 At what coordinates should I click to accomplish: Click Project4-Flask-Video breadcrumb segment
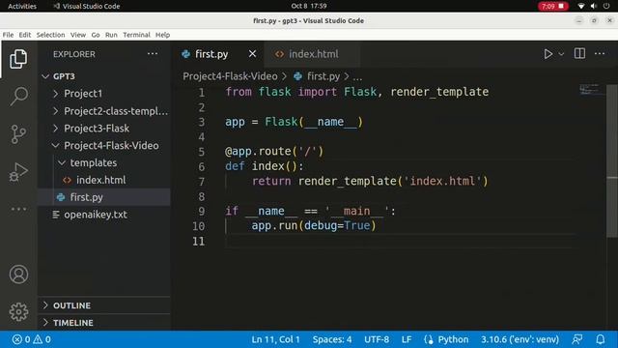click(230, 76)
